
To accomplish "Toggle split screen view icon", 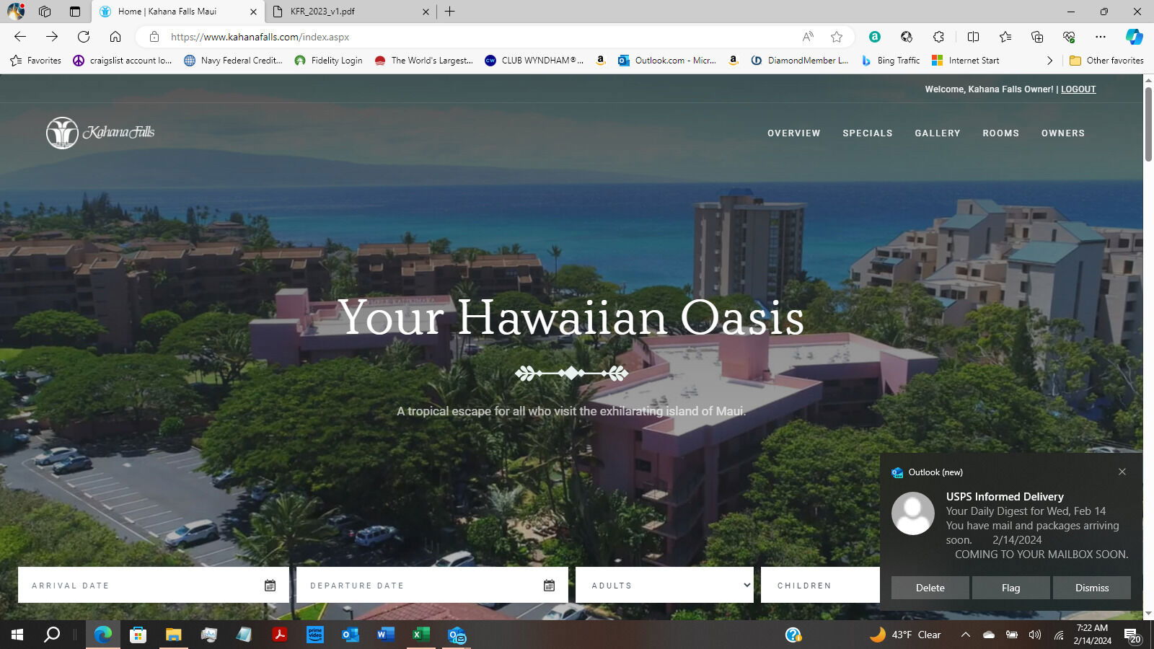I will coord(973,37).
